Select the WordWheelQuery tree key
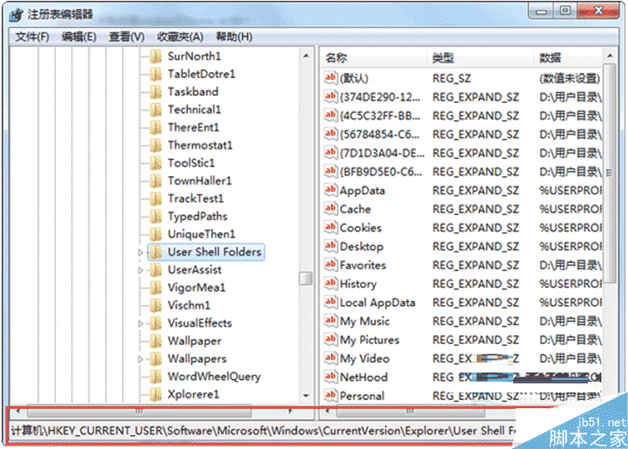 pyautogui.click(x=214, y=377)
